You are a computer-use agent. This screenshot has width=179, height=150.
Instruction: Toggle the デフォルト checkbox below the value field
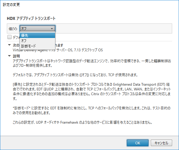coord(10,37)
